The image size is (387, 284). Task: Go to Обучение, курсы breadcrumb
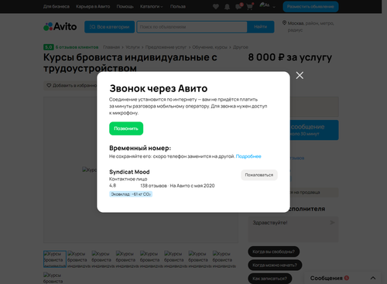click(x=210, y=47)
